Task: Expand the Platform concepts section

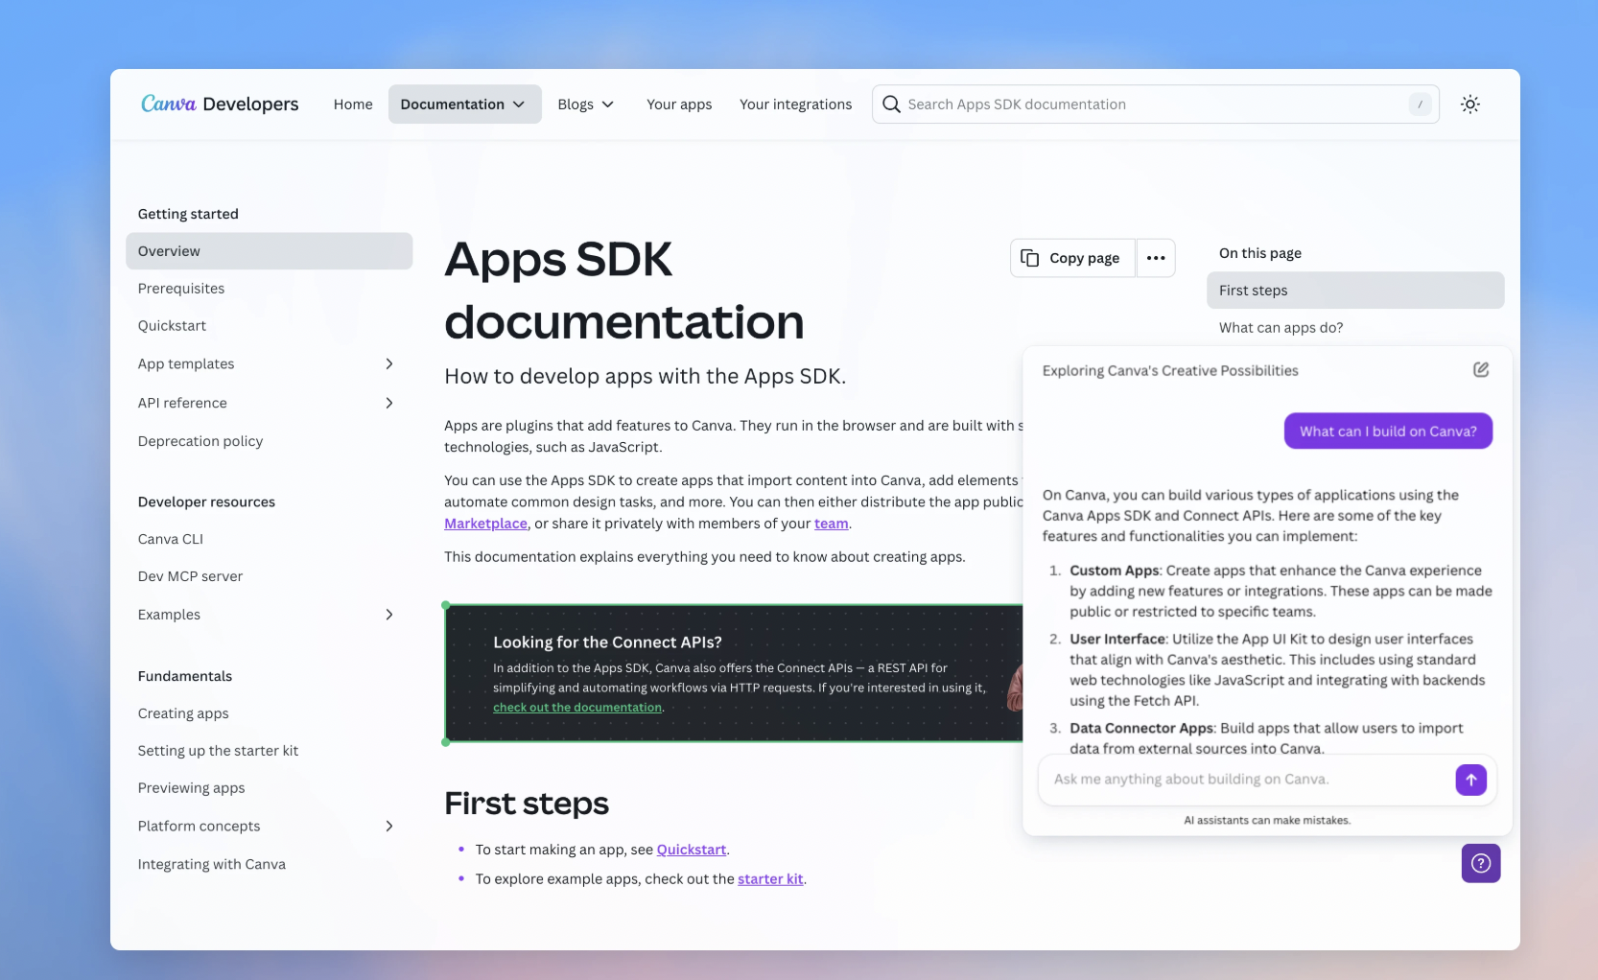Action: pyautogui.click(x=388, y=827)
